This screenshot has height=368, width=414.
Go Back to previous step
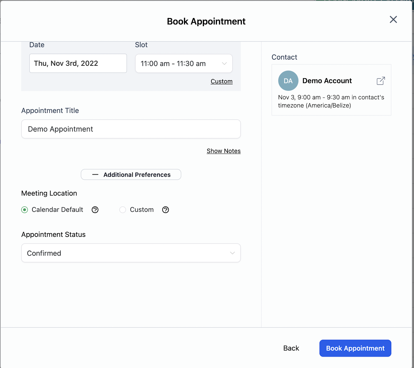(x=291, y=348)
